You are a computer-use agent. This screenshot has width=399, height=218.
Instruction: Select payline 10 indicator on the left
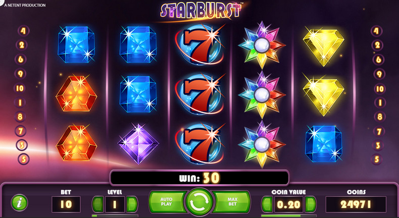tap(20, 88)
